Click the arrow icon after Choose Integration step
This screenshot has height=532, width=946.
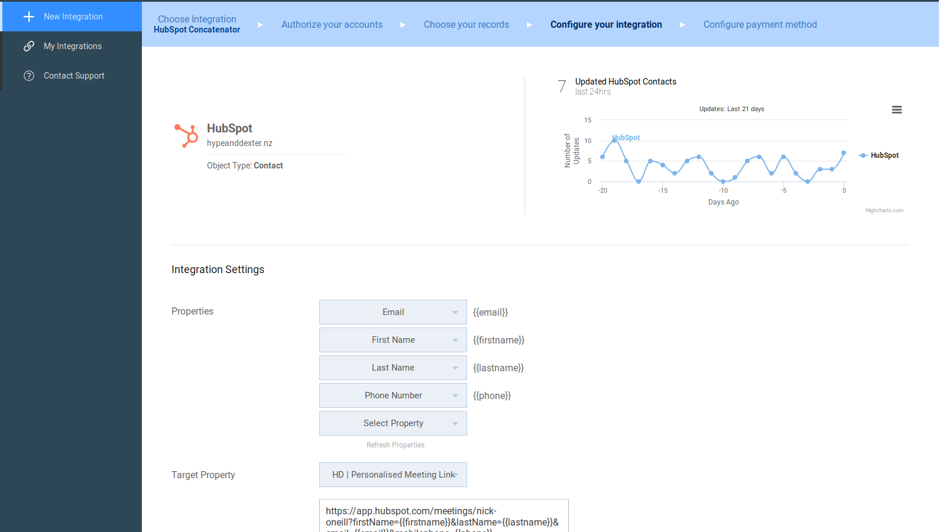pyautogui.click(x=260, y=25)
